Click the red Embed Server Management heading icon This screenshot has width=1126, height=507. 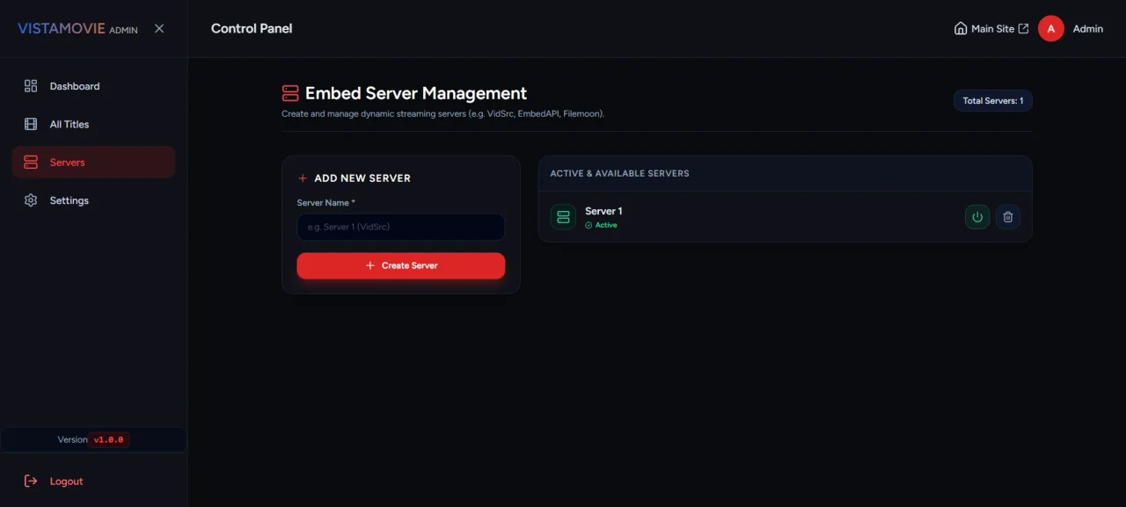tap(290, 93)
